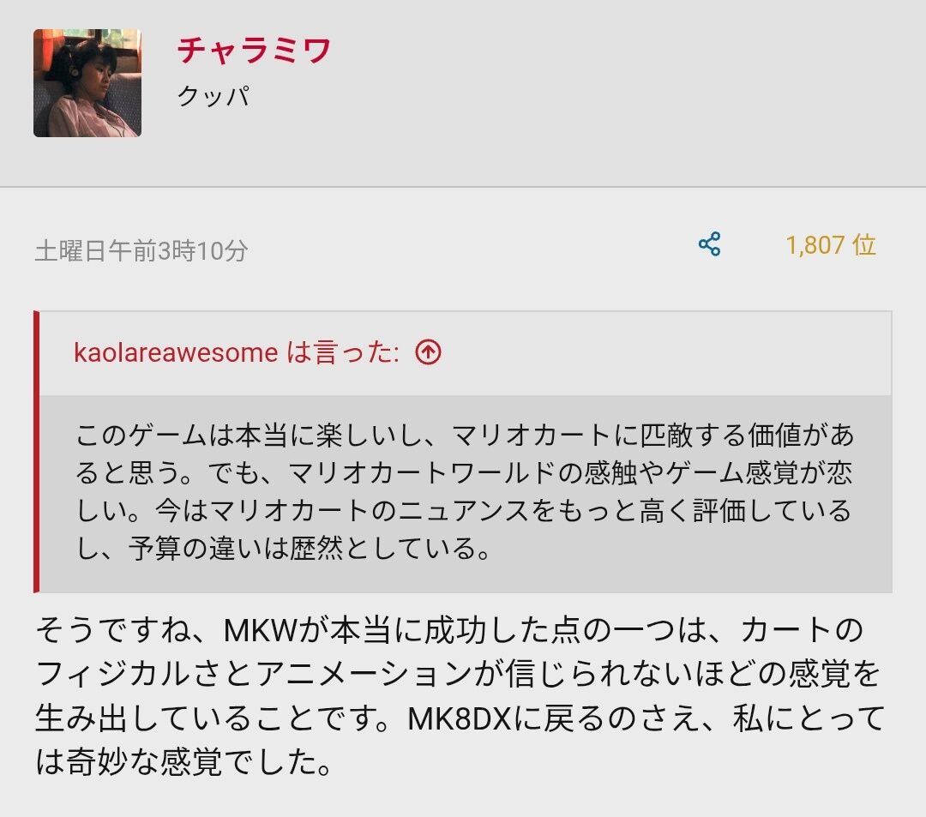Select quote line starting このゲームは本当に楽しいし
The height and width of the screenshot is (817, 926).
pos(466,436)
